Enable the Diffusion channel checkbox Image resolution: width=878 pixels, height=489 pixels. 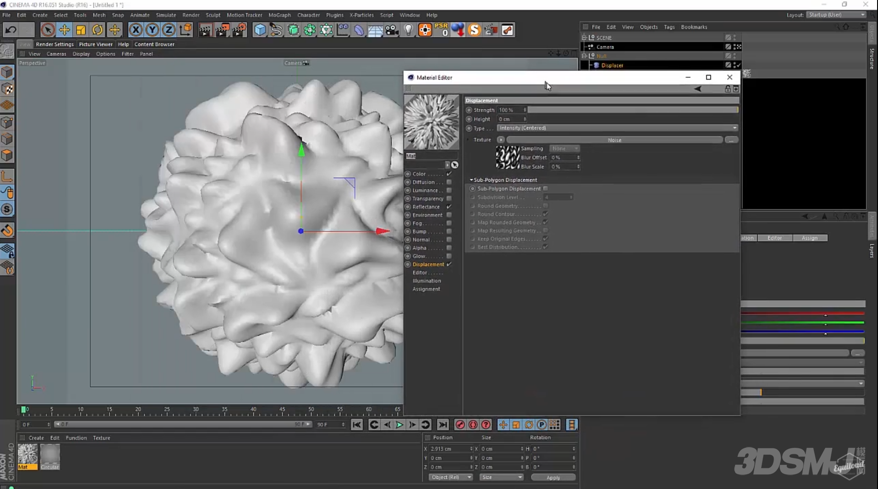coord(449,182)
